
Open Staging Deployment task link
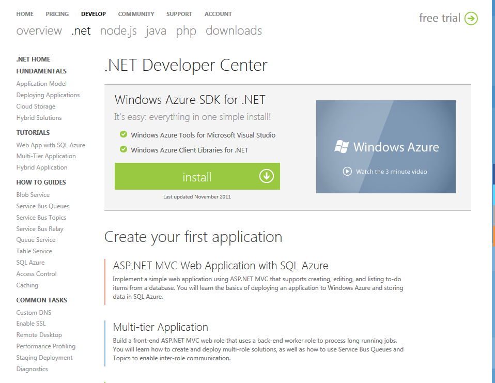click(x=44, y=358)
